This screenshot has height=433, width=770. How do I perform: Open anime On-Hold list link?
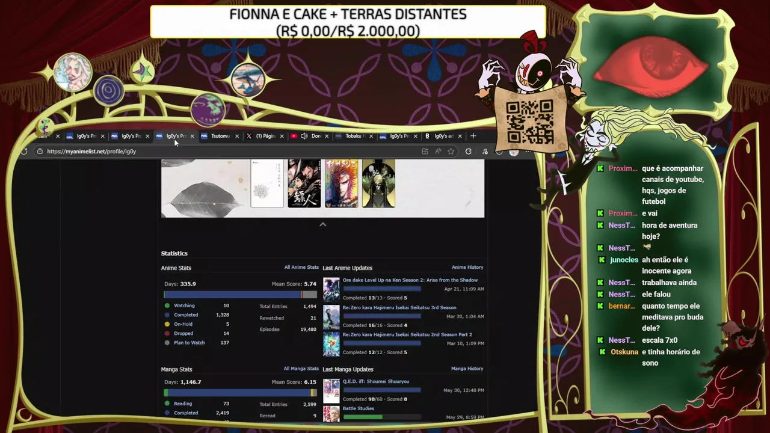tap(183, 324)
